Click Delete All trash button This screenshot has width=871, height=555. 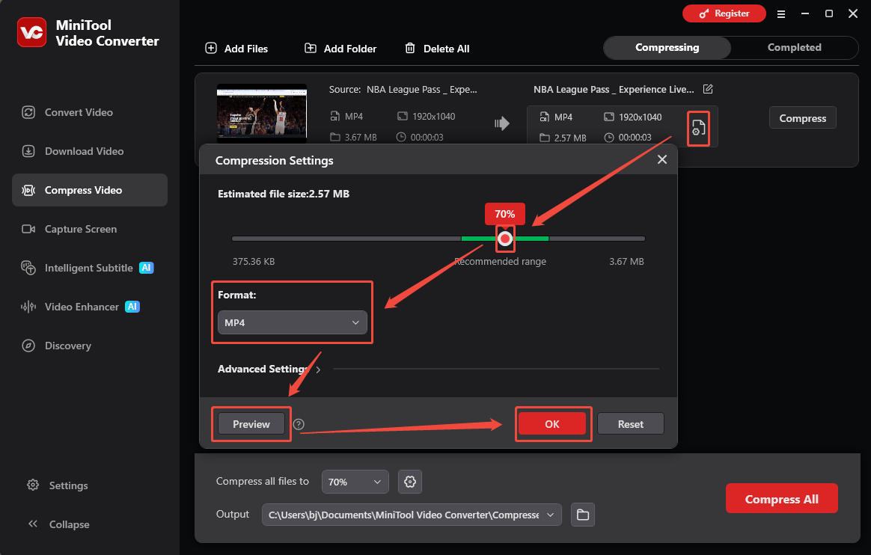pos(436,49)
